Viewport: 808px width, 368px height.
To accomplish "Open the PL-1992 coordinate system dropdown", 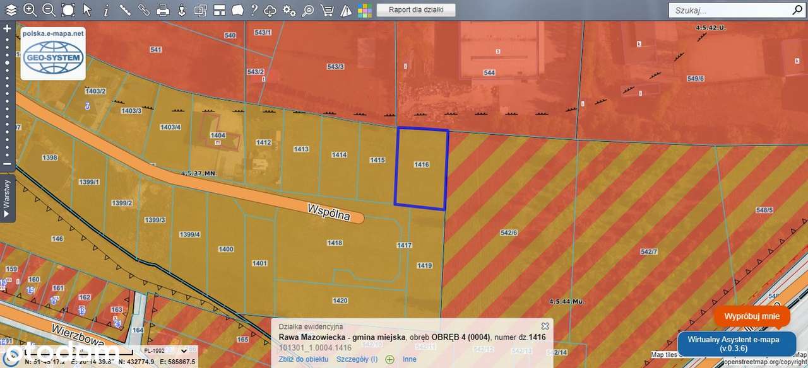I will (165, 350).
